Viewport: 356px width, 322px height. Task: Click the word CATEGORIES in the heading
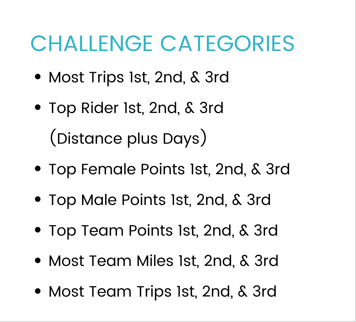tap(227, 44)
